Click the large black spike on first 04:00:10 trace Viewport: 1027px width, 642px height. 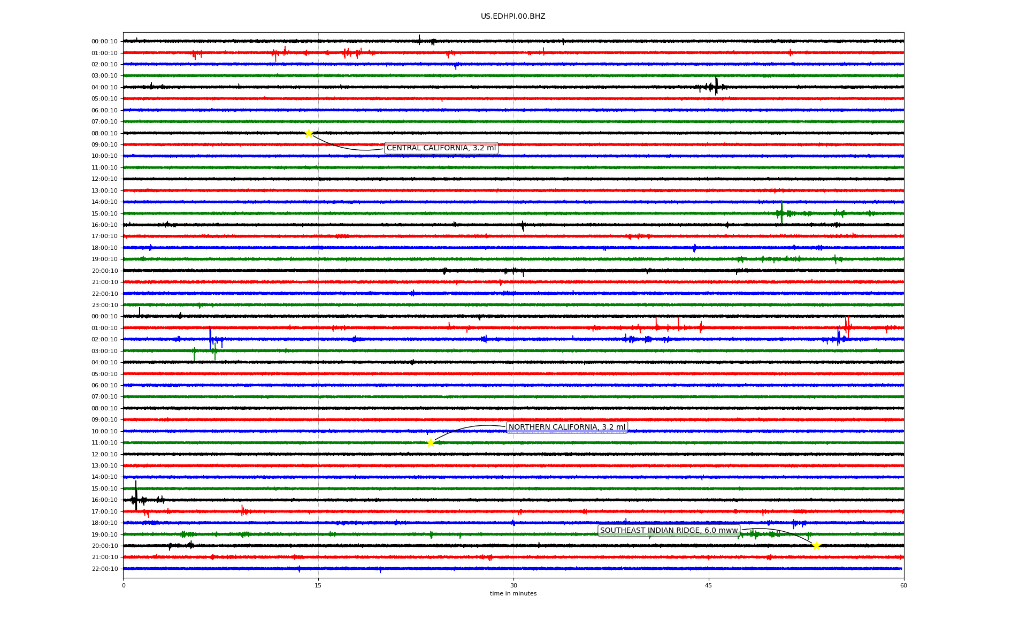716,86
